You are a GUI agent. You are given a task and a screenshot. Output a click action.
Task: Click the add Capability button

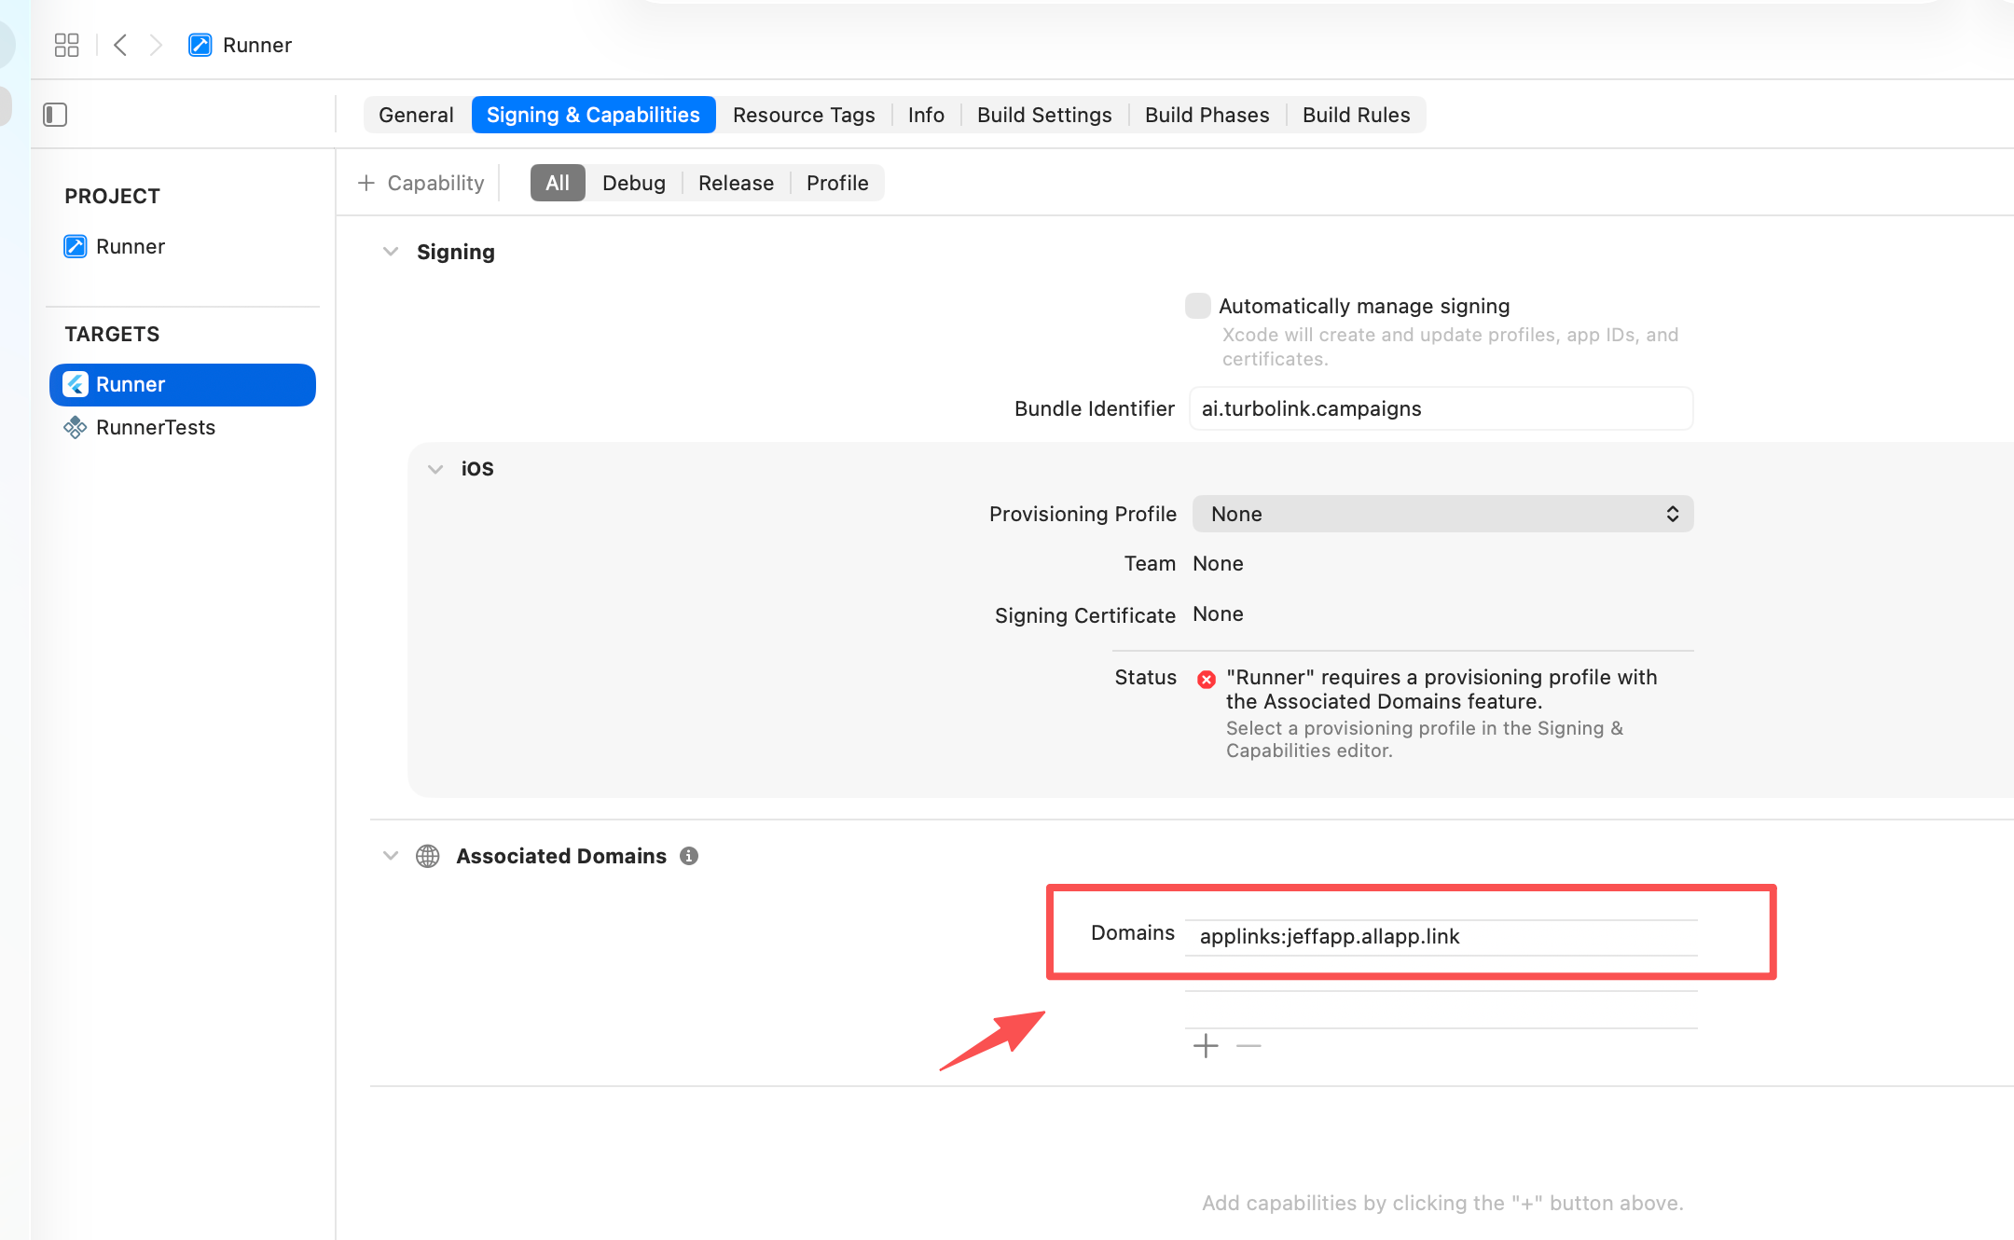421,183
